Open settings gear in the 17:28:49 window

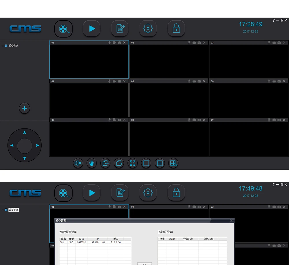coord(148,29)
